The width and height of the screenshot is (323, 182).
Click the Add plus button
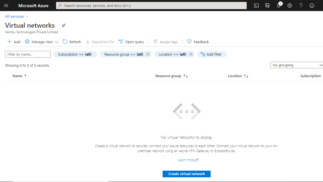click(14, 42)
